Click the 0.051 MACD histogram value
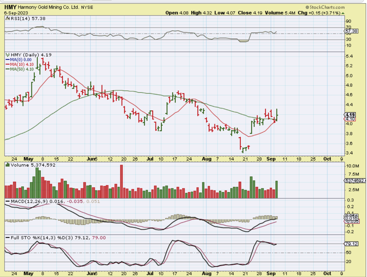Viewport: 367px width, 277px height. (93, 201)
